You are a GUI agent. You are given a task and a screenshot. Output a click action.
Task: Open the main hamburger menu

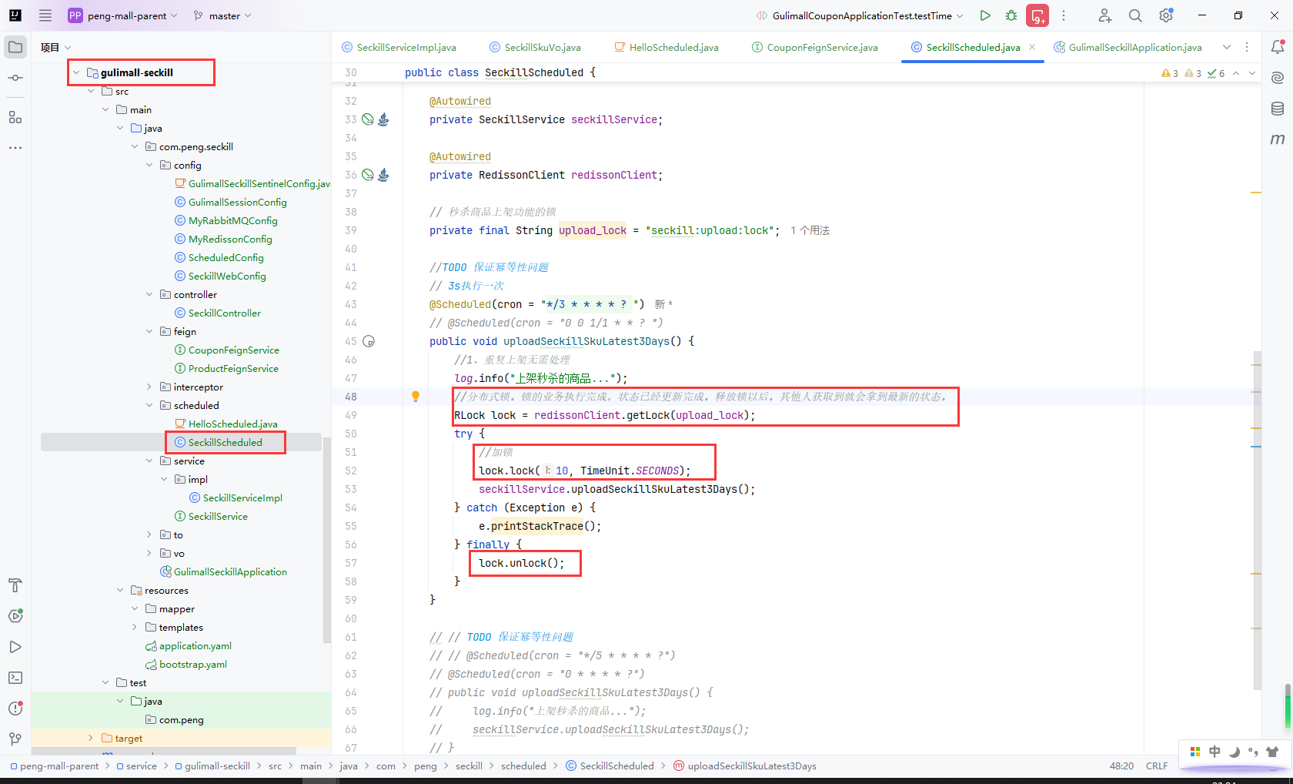coord(45,15)
